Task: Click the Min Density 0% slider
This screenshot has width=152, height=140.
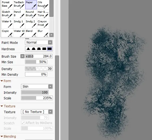Action: pos(36,74)
